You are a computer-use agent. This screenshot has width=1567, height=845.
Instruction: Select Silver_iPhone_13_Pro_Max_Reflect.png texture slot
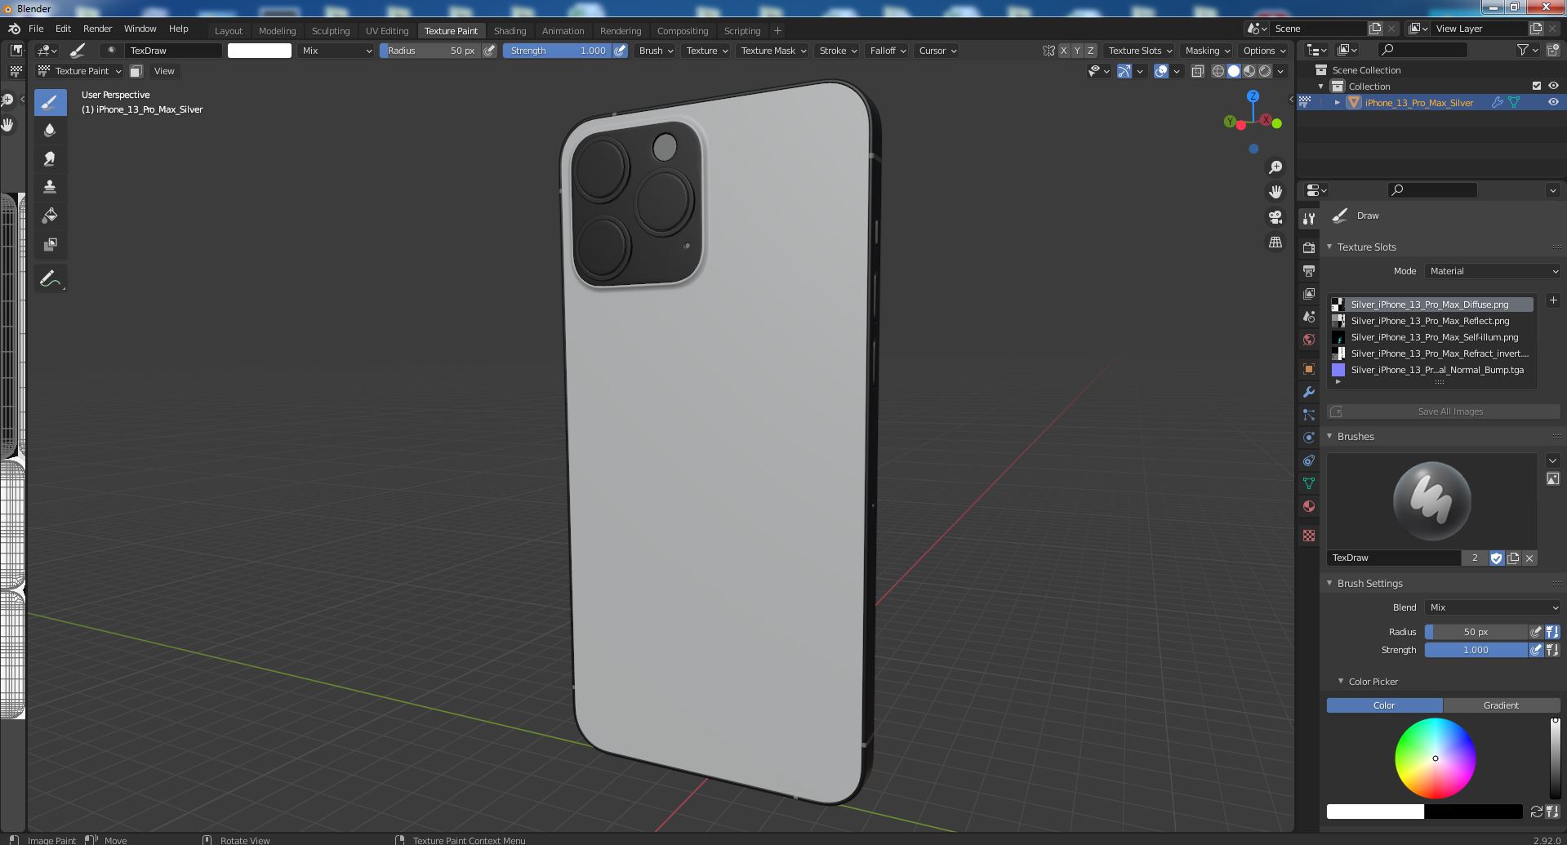(x=1430, y=321)
